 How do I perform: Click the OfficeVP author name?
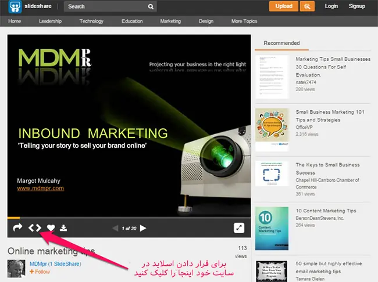[304, 127]
